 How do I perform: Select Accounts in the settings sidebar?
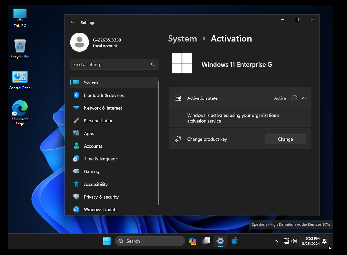[93, 146]
